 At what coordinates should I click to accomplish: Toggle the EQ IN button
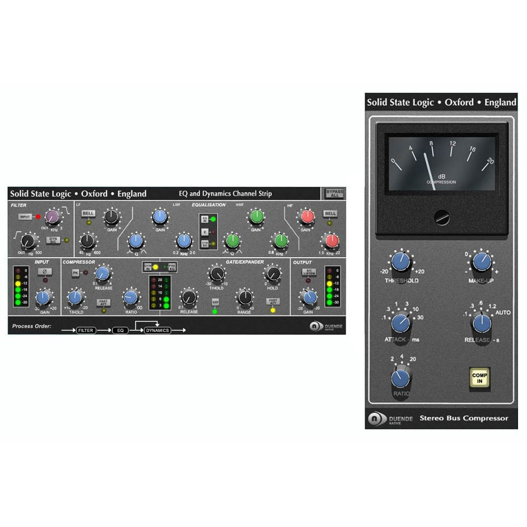coord(204,219)
